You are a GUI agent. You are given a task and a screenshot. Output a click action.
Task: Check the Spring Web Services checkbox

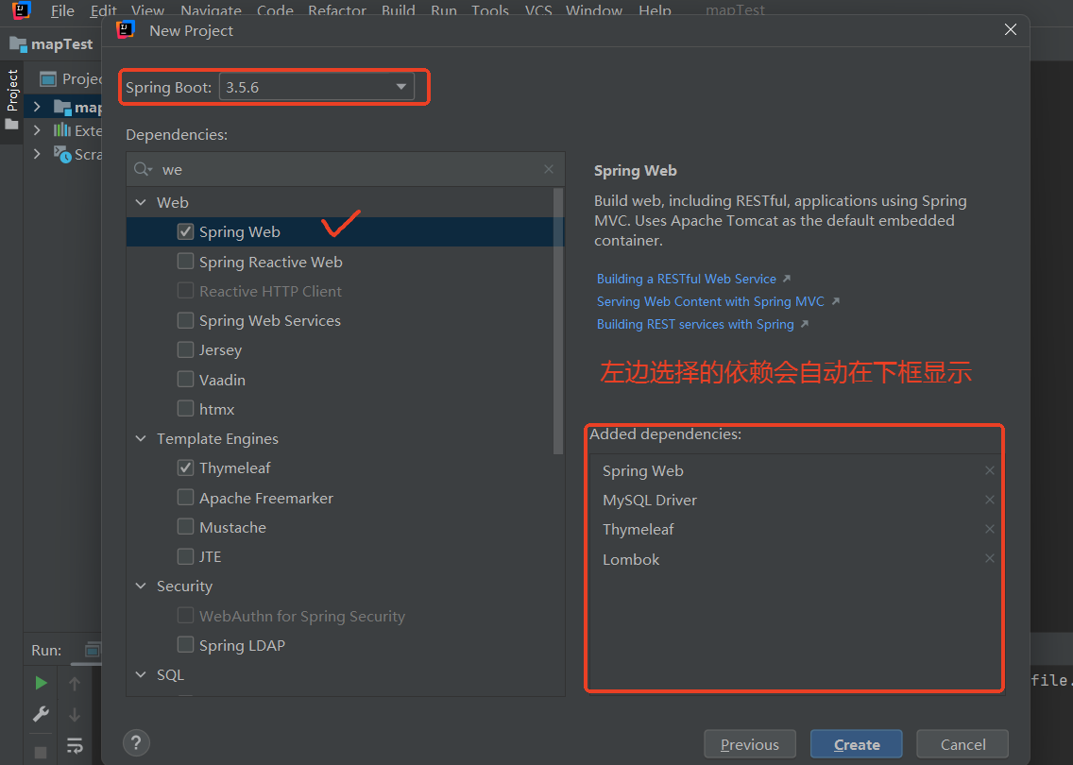(x=185, y=320)
